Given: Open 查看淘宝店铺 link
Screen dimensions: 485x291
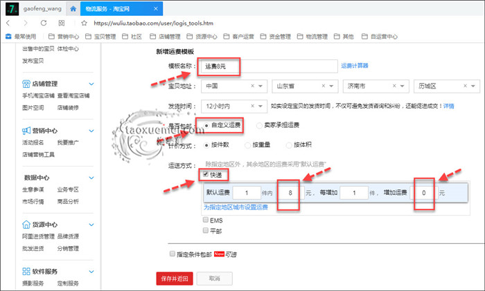Looking at the screenshot, I should coord(73,95).
